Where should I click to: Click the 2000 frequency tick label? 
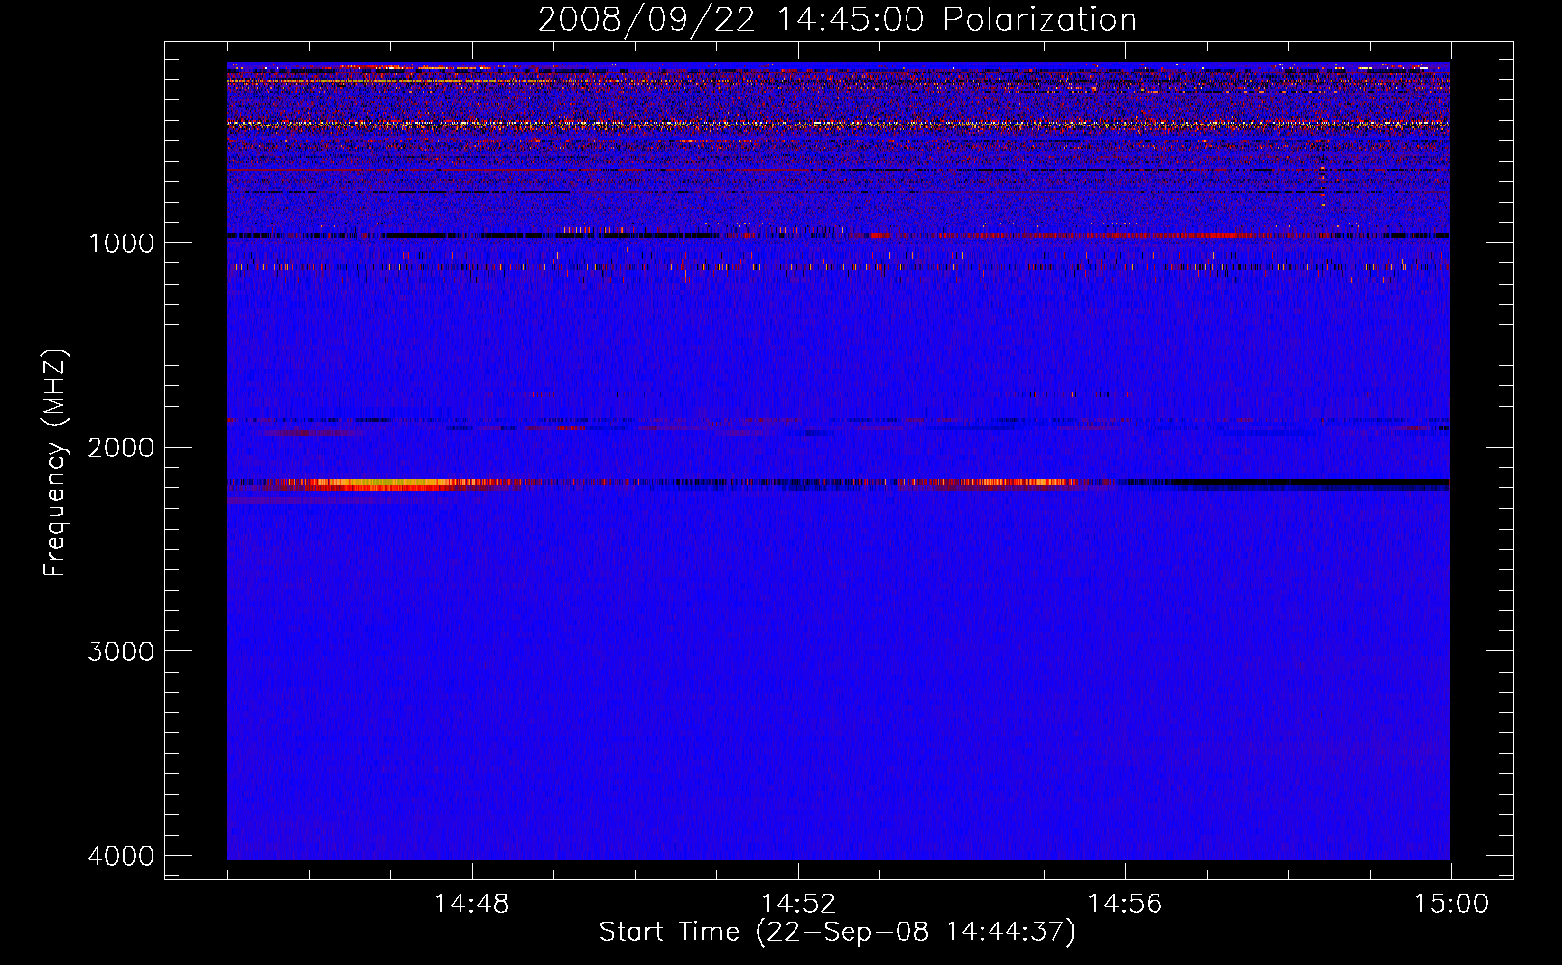(121, 448)
